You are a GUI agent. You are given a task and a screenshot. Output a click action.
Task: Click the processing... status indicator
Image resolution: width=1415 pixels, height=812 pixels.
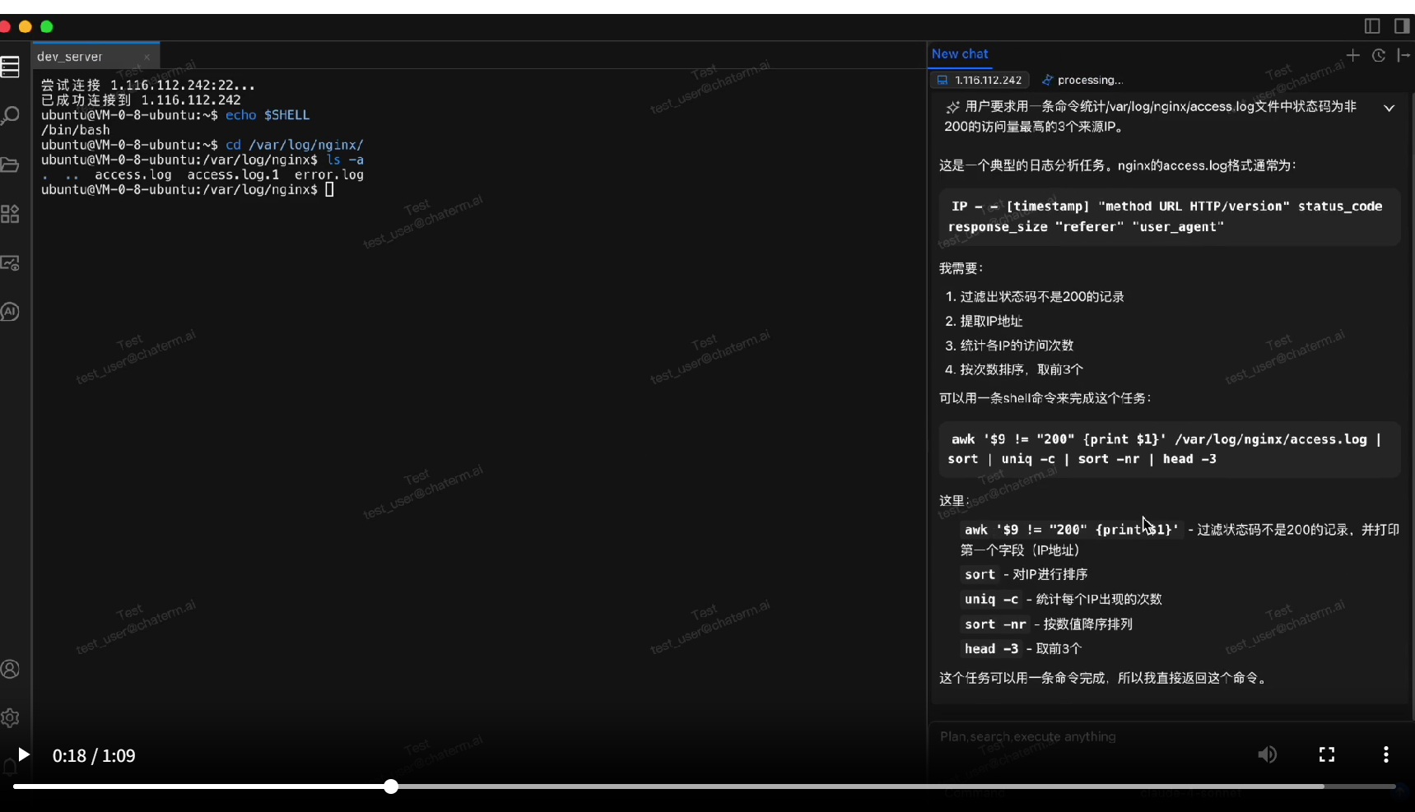pyautogui.click(x=1082, y=80)
